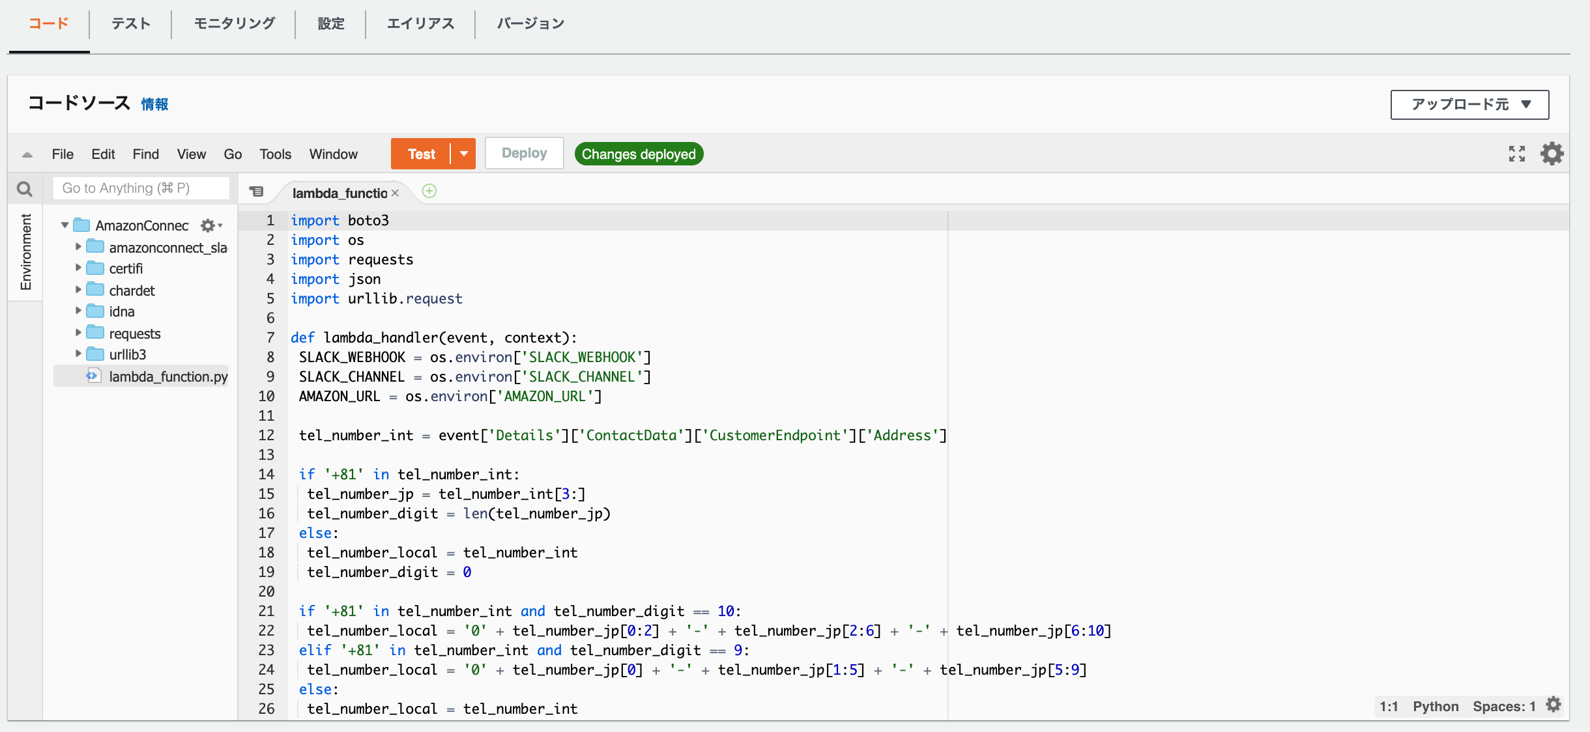The image size is (1590, 732).
Task: Click the urllib3 folder icon
Action: click(95, 354)
